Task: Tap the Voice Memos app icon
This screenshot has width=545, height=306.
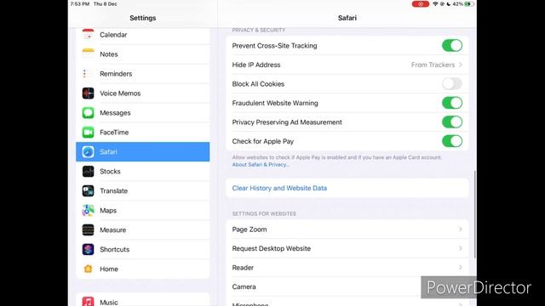Action: click(88, 93)
